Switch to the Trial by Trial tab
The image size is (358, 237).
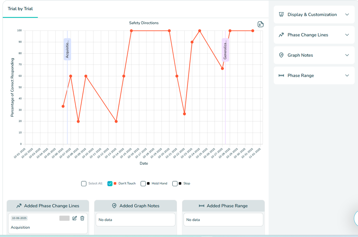click(20, 9)
